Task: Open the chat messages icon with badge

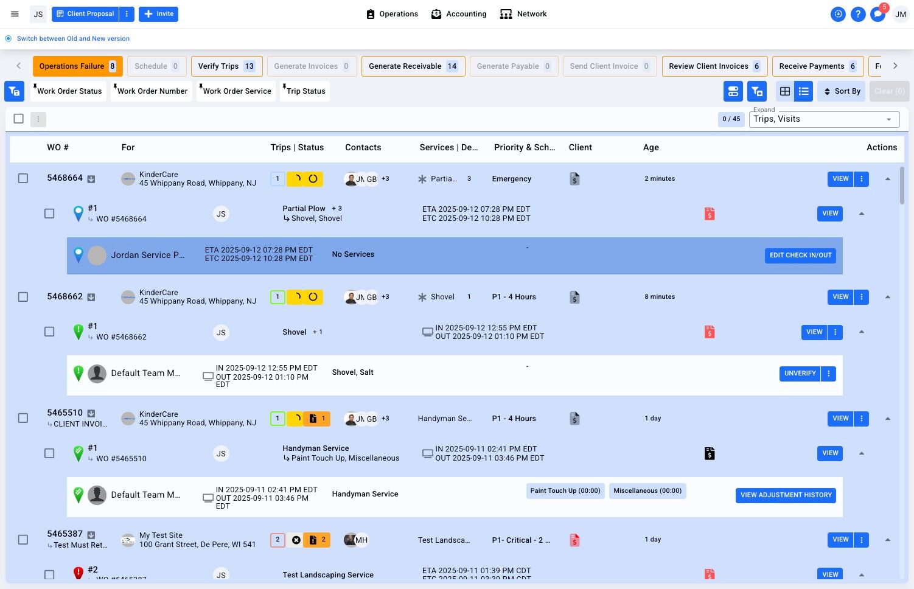Action: 878,14
